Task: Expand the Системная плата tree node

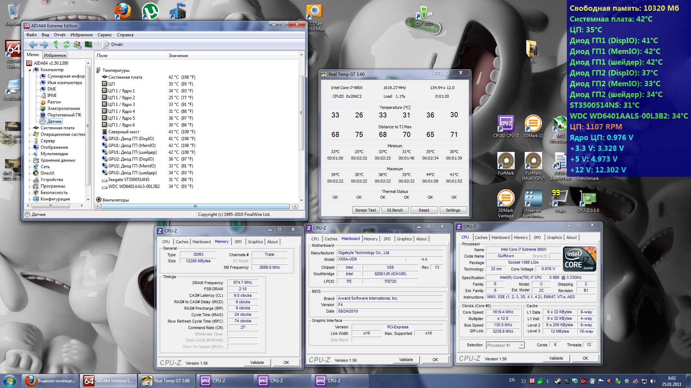Action: pyautogui.click(x=30, y=128)
